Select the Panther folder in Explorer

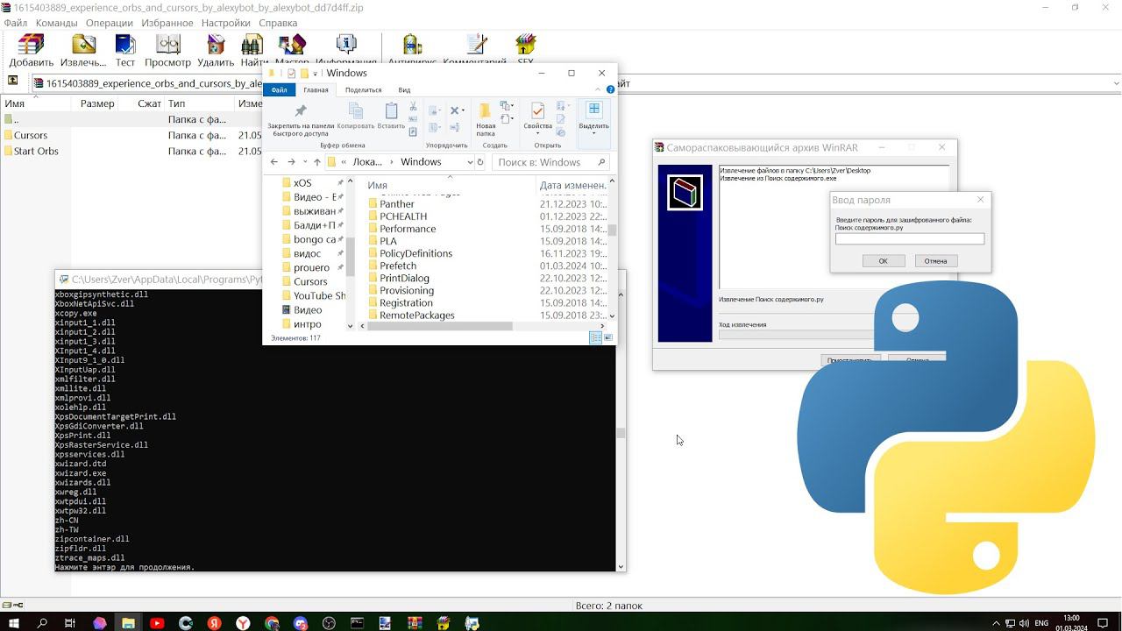(x=396, y=203)
